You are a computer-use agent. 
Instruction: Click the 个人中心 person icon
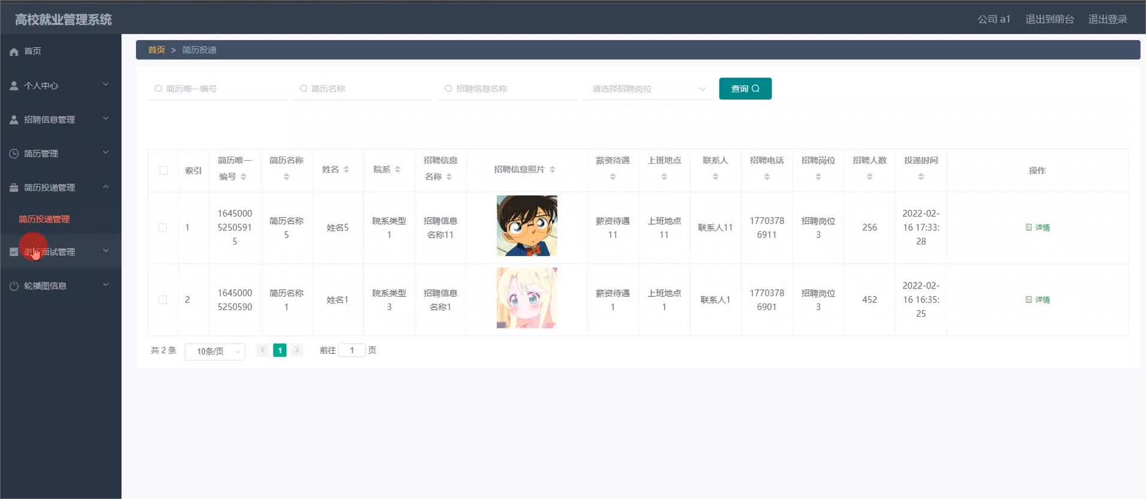point(14,86)
